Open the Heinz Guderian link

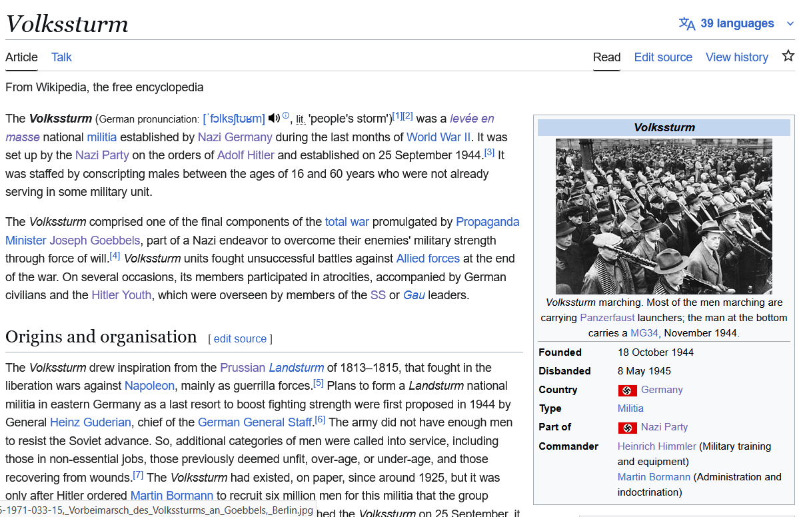(90, 423)
